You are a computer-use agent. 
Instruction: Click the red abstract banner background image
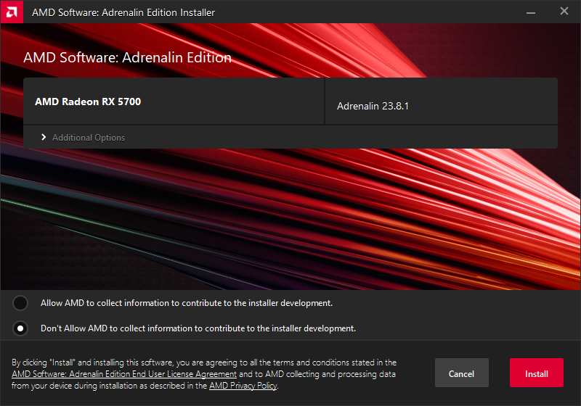click(290, 217)
